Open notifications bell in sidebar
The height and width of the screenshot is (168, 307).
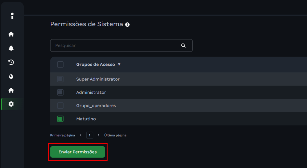(x=11, y=48)
